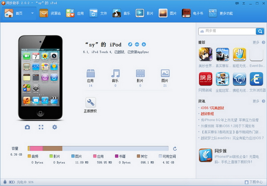Open the 音乐 music tab in toolbar
Image resolution: width=267 pixels, height=186 pixels.
(x=121, y=13)
